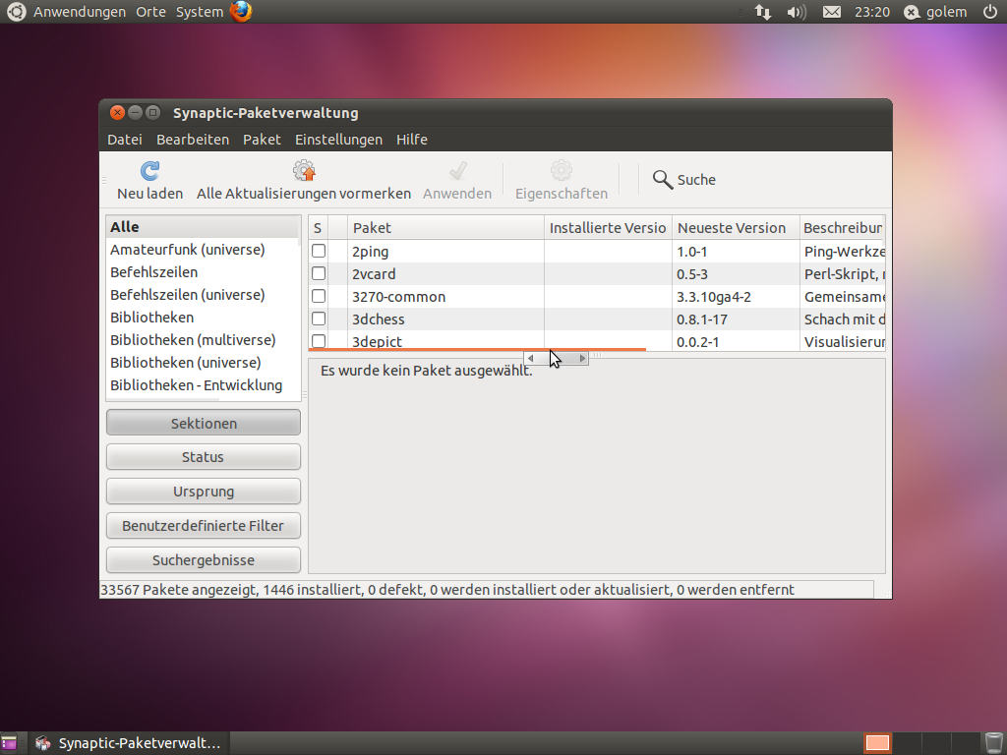1007x755 pixels.
Task: Open the Anwendungen applications menu
Action: (79, 12)
